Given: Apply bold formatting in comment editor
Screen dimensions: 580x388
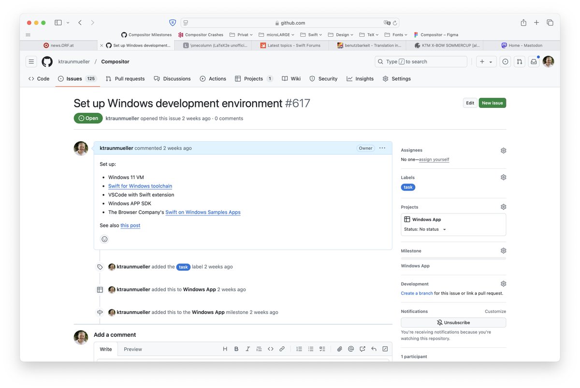Looking at the screenshot, I should pos(236,349).
